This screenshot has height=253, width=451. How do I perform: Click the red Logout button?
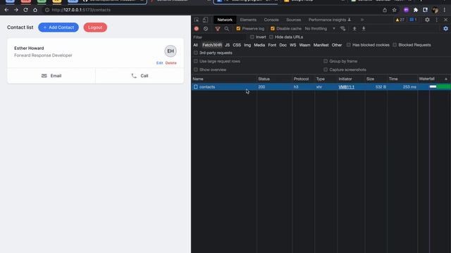click(x=95, y=27)
